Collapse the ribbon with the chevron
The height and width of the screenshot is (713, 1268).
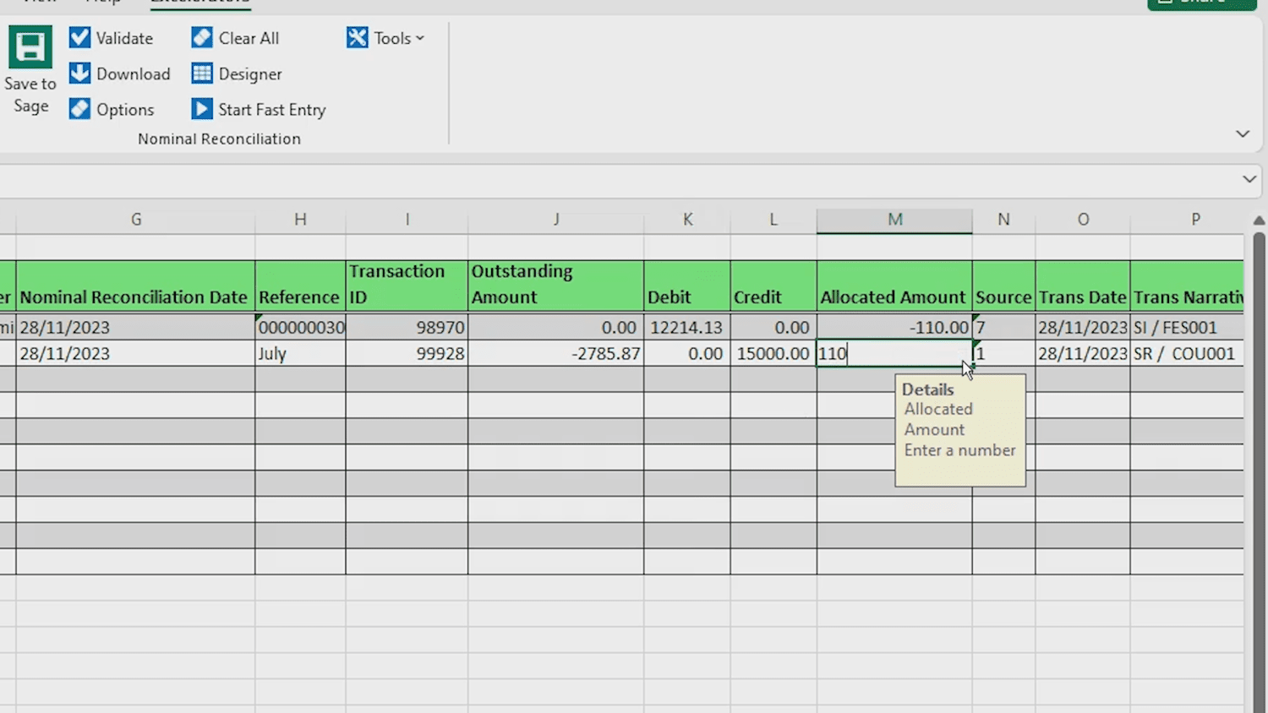click(x=1243, y=133)
